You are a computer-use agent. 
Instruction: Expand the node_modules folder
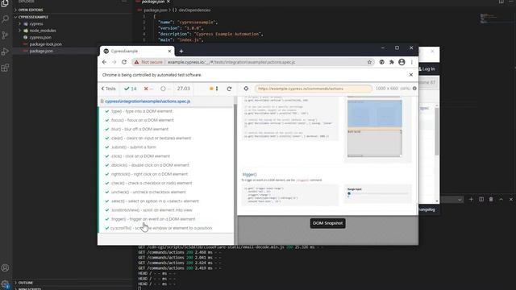[43, 31]
